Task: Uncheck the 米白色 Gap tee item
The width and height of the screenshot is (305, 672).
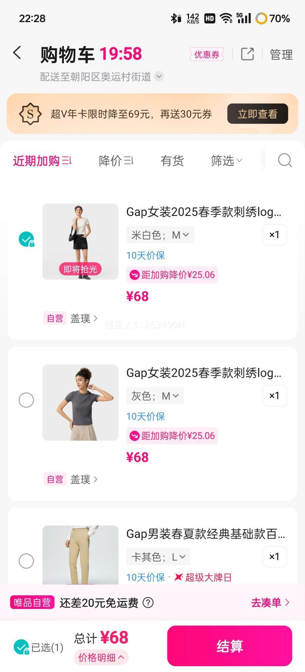Action: click(26, 239)
